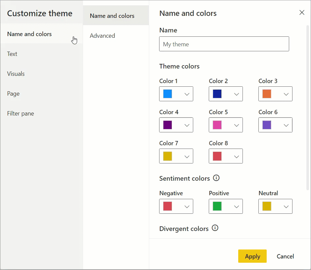Open the Color 3 dropdown arrow
The width and height of the screenshot is (311, 270).
(286, 94)
